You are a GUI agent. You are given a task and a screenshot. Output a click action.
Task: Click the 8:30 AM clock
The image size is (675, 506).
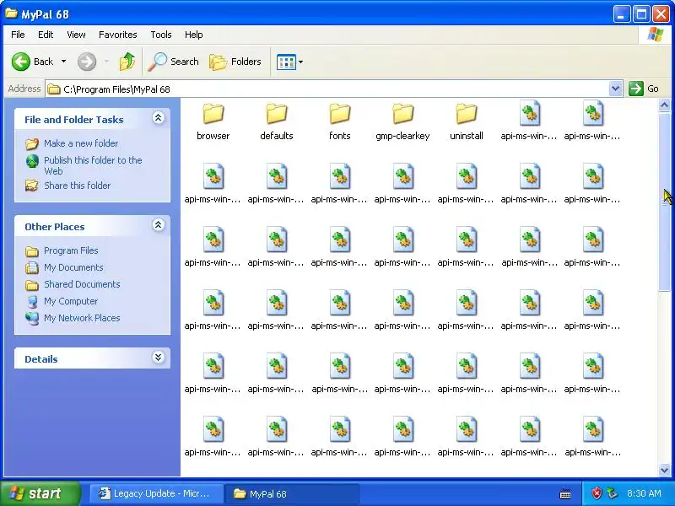tap(644, 493)
